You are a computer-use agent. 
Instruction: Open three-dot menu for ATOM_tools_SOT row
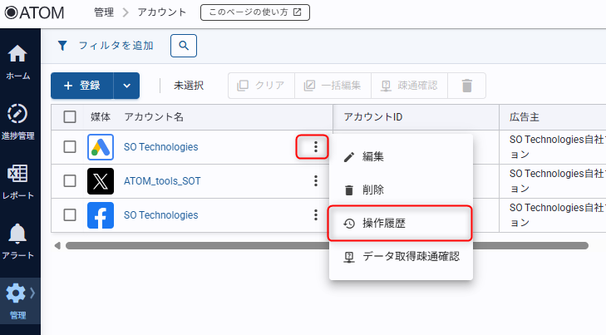tap(315, 180)
